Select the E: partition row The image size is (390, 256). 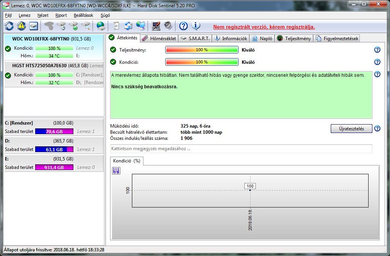pyautogui.click(x=54, y=163)
